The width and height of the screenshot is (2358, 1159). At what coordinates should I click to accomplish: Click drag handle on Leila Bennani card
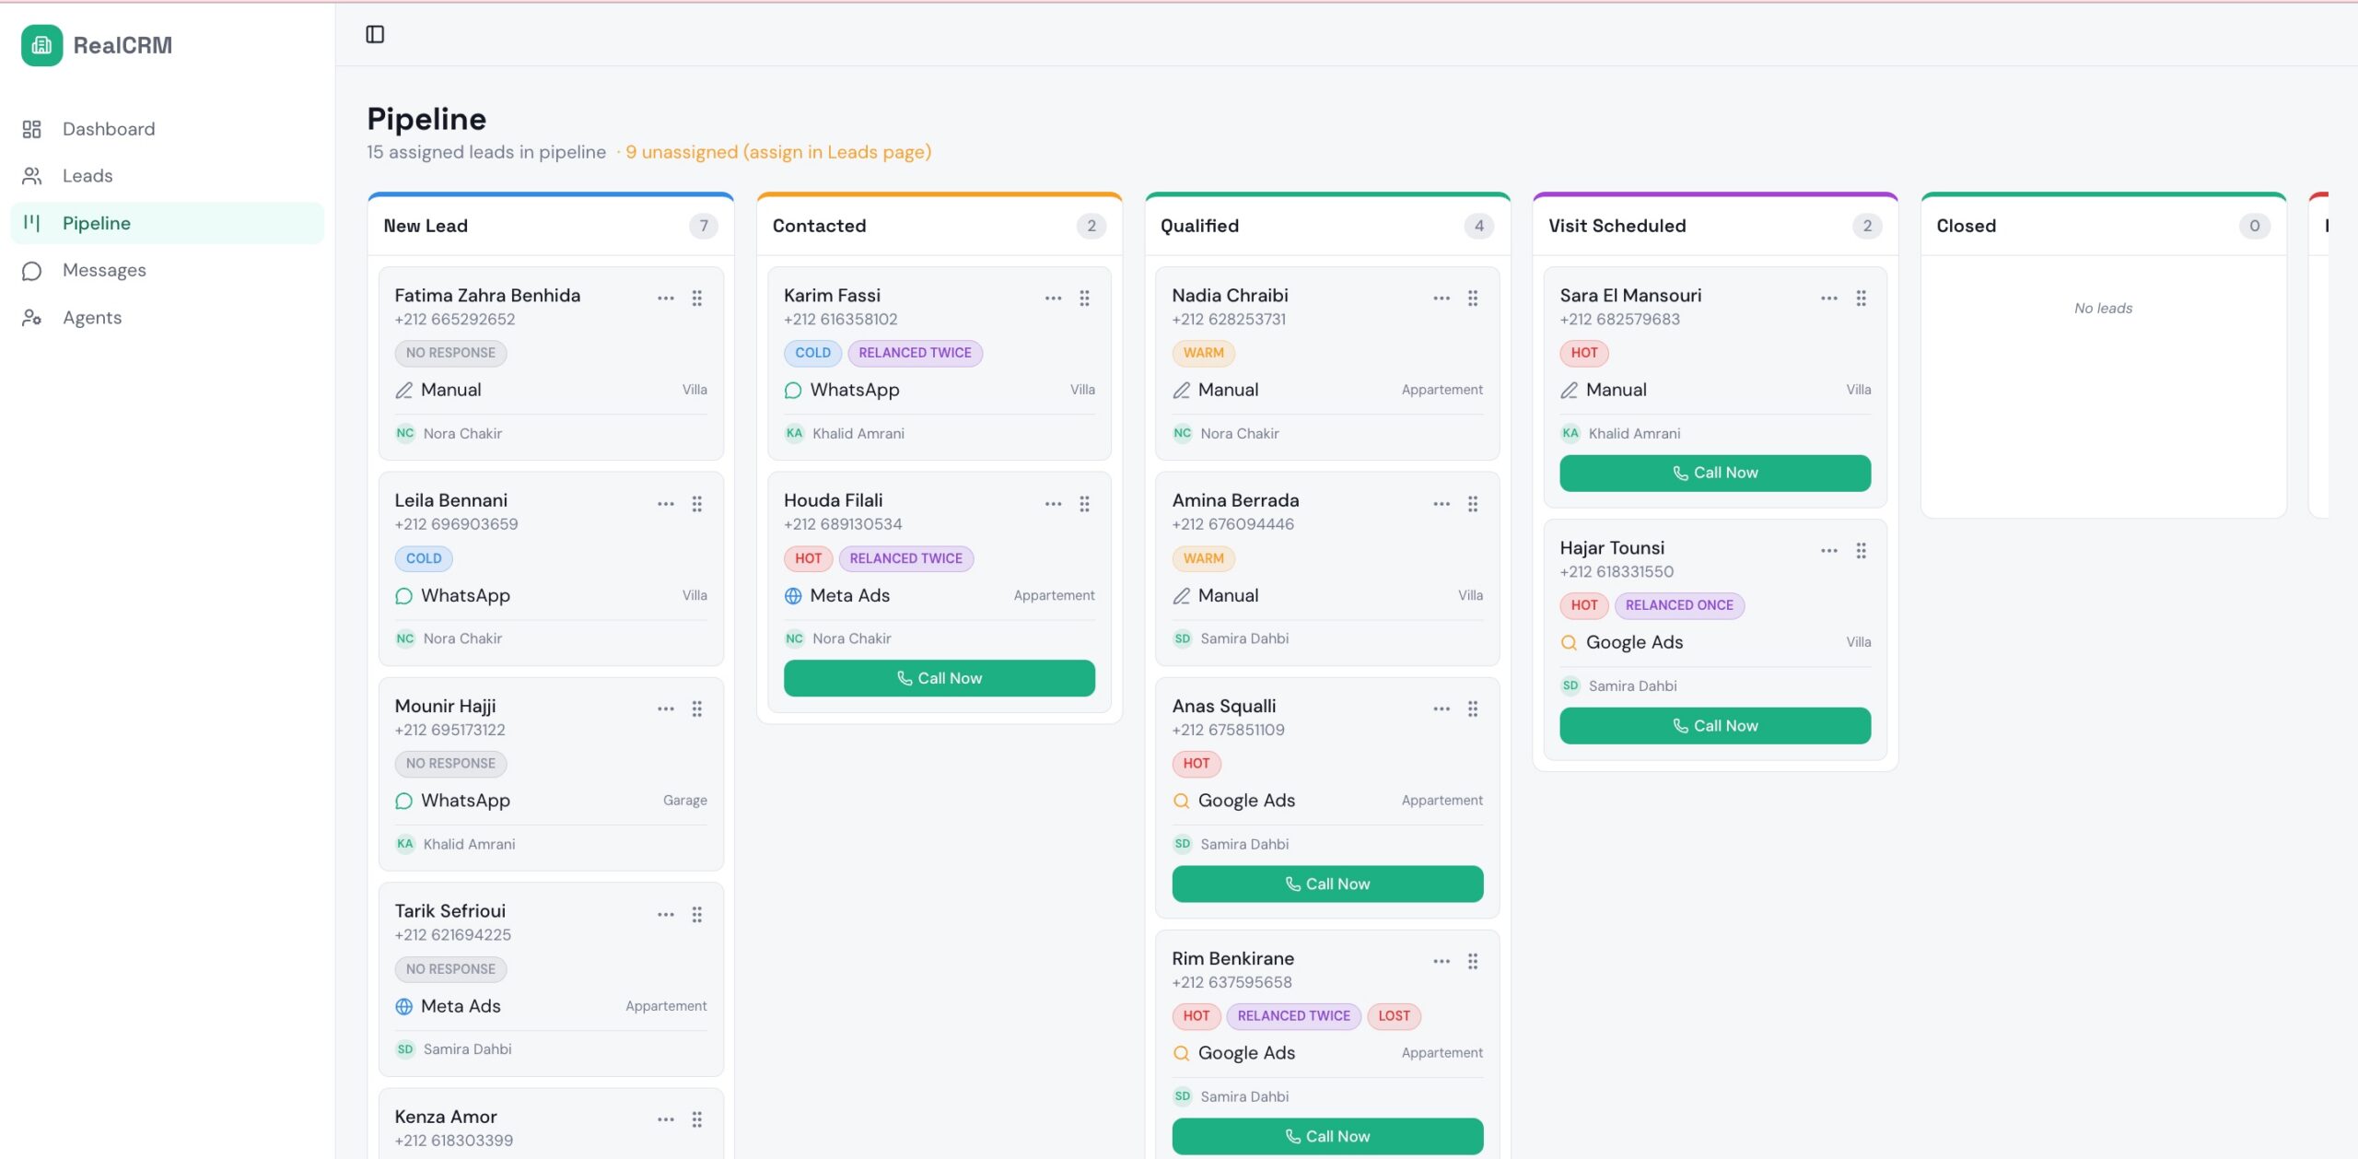(x=697, y=504)
